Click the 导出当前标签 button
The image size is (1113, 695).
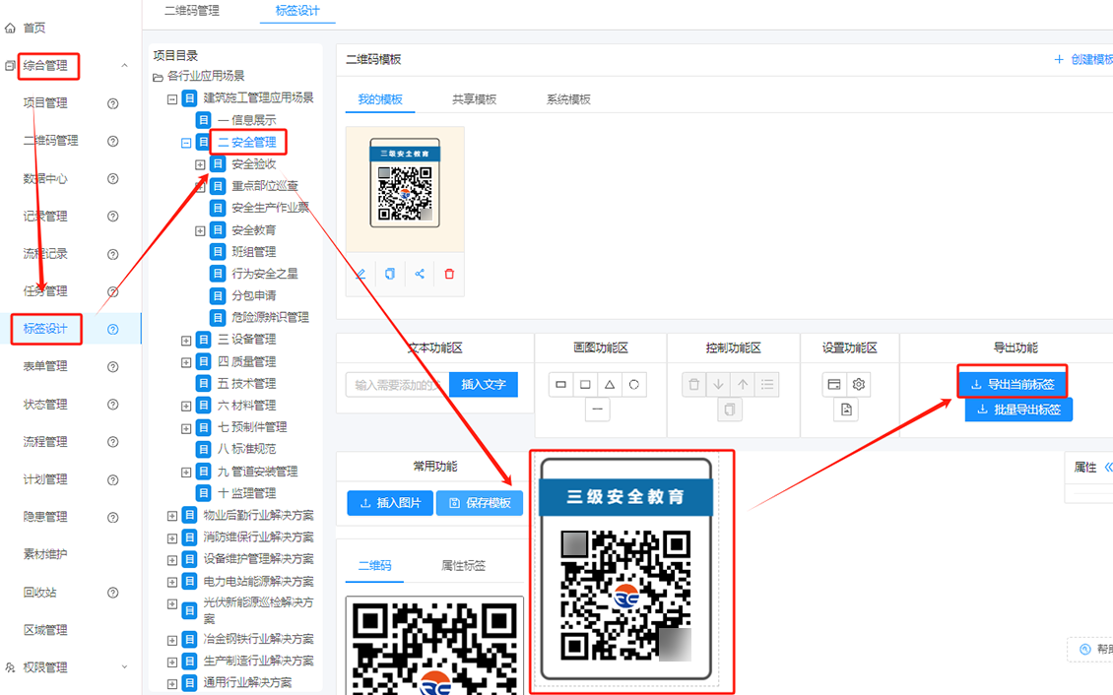pyautogui.click(x=1013, y=384)
